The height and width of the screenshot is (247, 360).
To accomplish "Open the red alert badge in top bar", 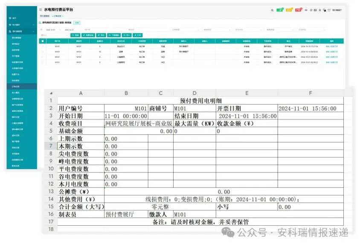I will 298,10.
